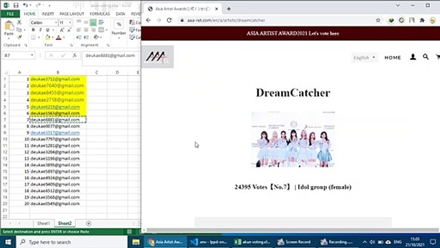Click the Copy icon in Clipboard group
440x248 pixels.
pyautogui.click(x=19, y=30)
